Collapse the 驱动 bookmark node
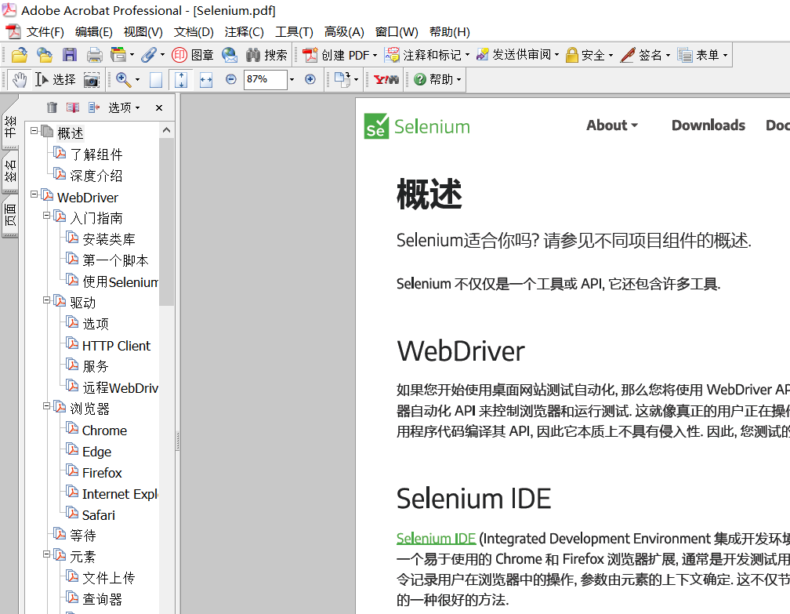 click(46, 300)
